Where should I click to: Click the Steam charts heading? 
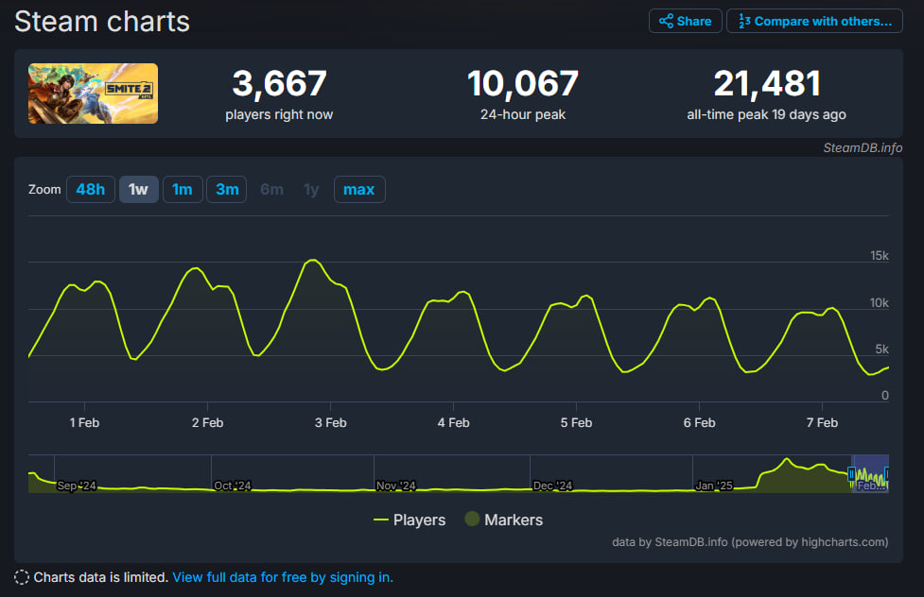point(102,22)
